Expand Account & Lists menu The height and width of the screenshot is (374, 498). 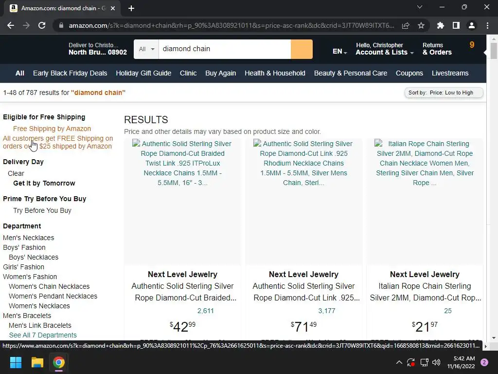click(x=385, y=49)
